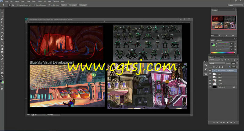Viewport: 244px width, 131px height.
Task: Select the Gradient tool
Action: pos(2,49)
